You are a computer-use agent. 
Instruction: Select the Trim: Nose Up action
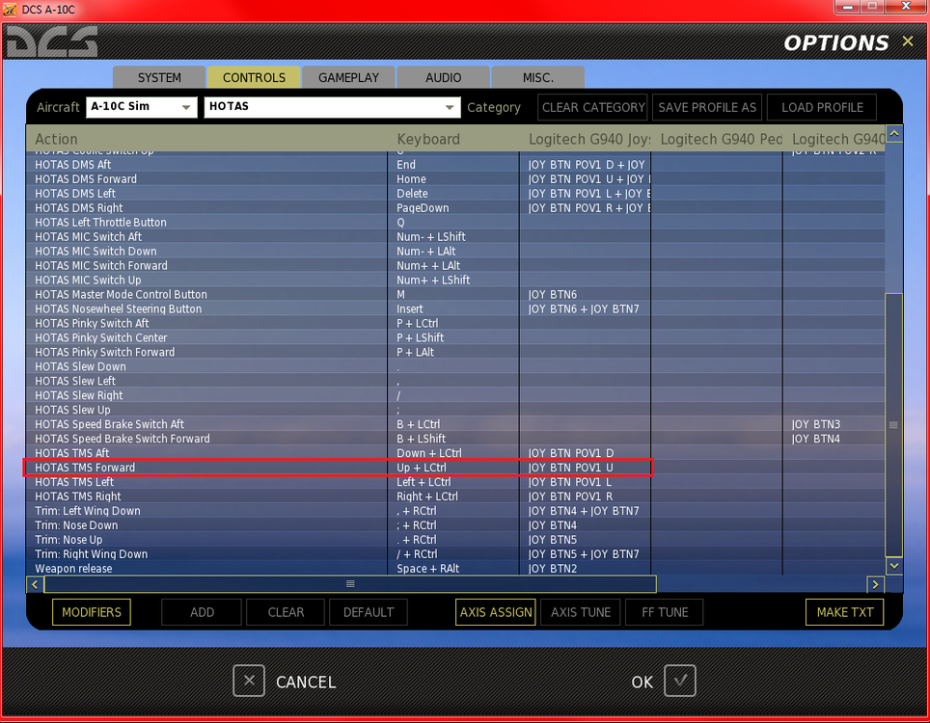(x=68, y=540)
